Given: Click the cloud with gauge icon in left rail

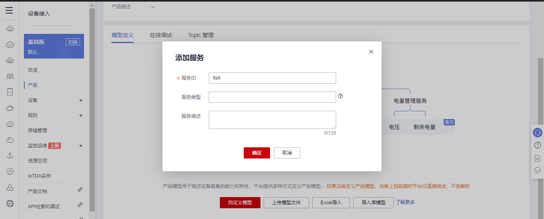Looking at the screenshot, I should coord(10,140).
